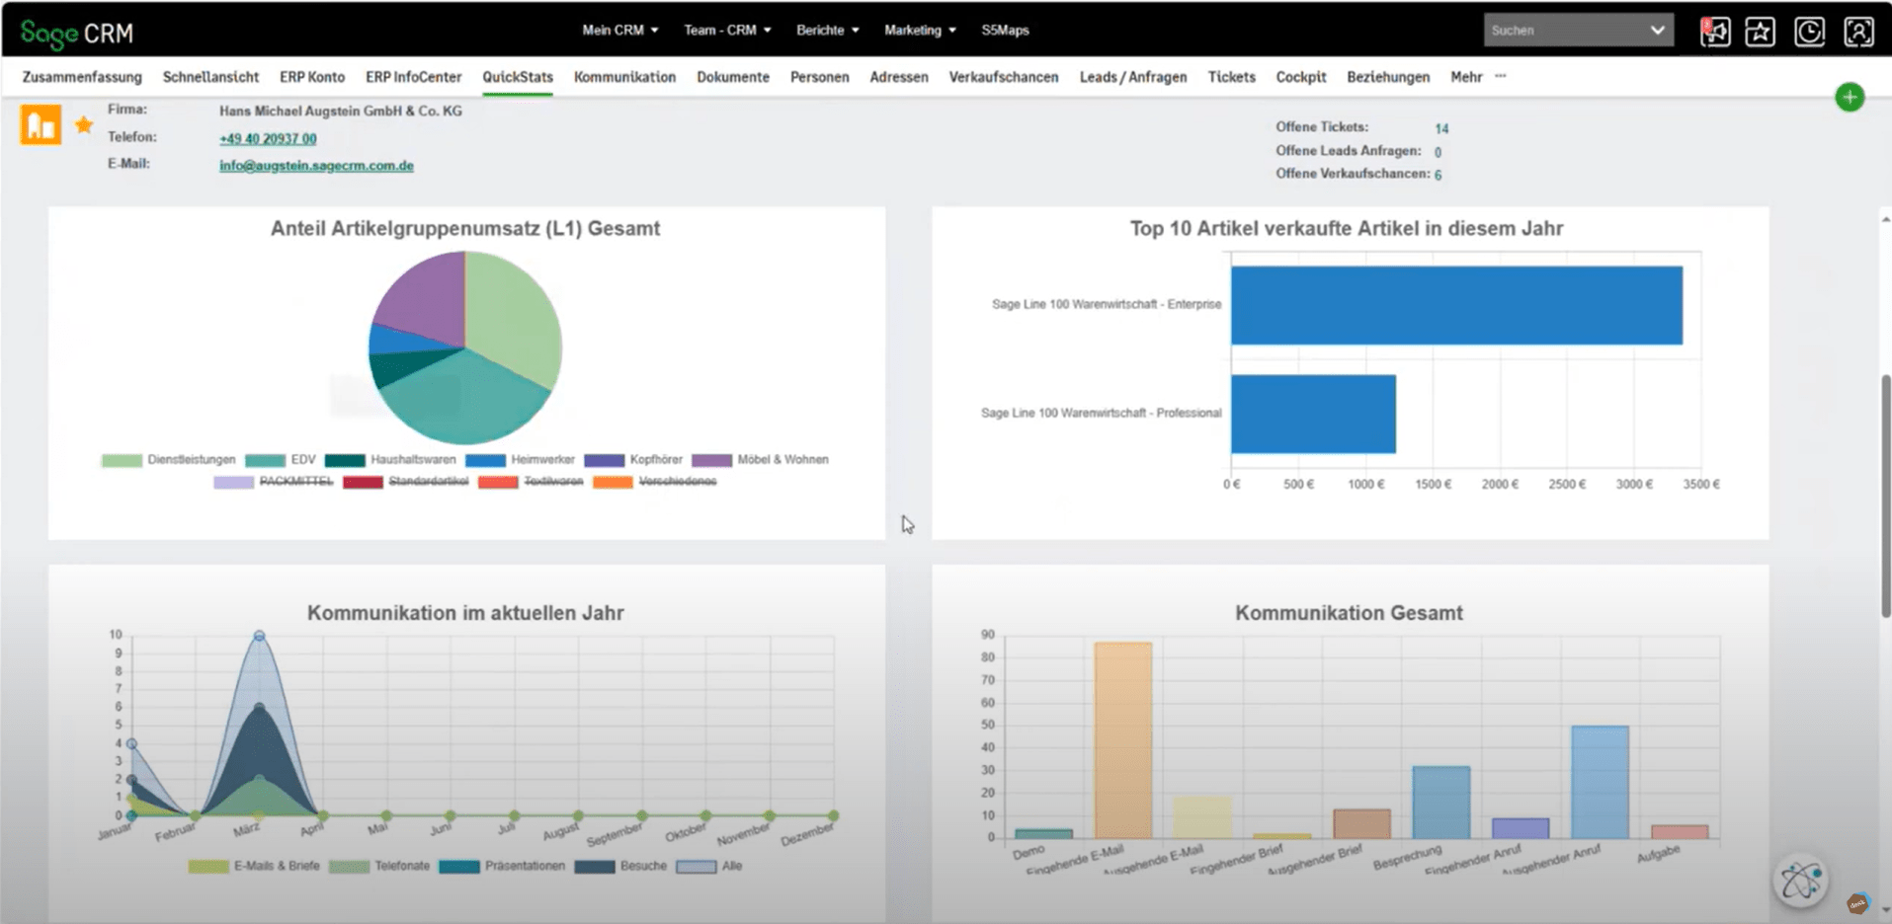Open S5Maps in the top menu
The image size is (1892, 924).
coord(1005,30)
